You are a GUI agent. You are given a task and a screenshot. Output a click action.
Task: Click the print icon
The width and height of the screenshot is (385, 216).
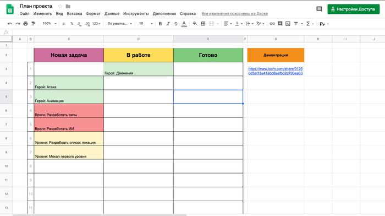coord(25,24)
